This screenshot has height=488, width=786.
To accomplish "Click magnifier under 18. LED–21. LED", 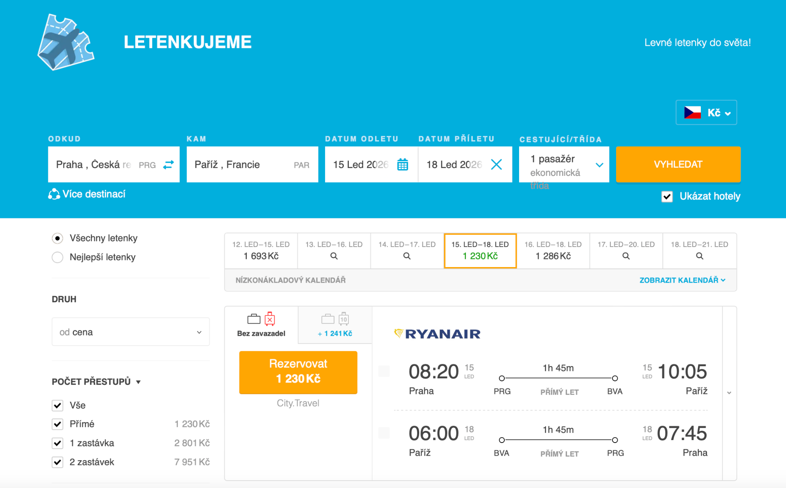I will [x=699, y=256].
